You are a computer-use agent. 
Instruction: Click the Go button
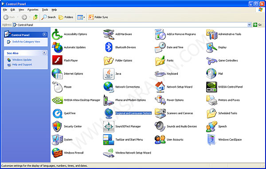[x=258, y=25]
